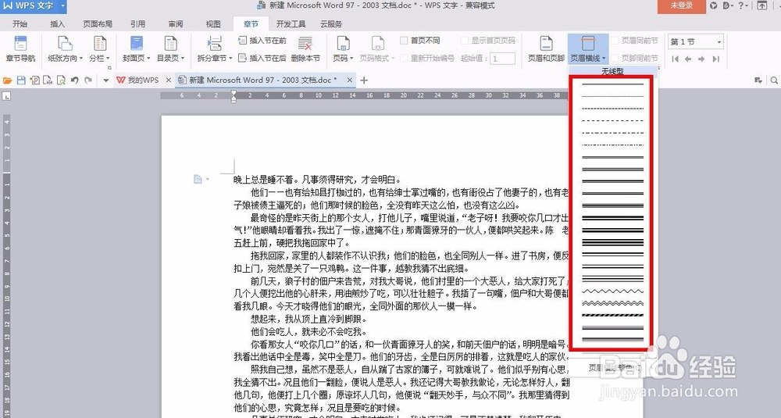Close the 我的WPS document tab
781x418 pixels.
pos(169,80)
